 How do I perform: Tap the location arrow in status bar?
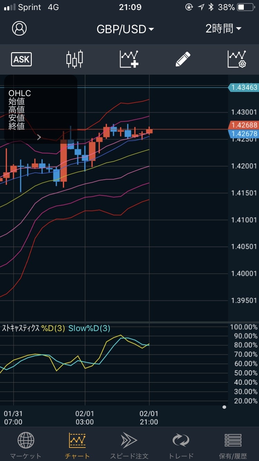201,7
